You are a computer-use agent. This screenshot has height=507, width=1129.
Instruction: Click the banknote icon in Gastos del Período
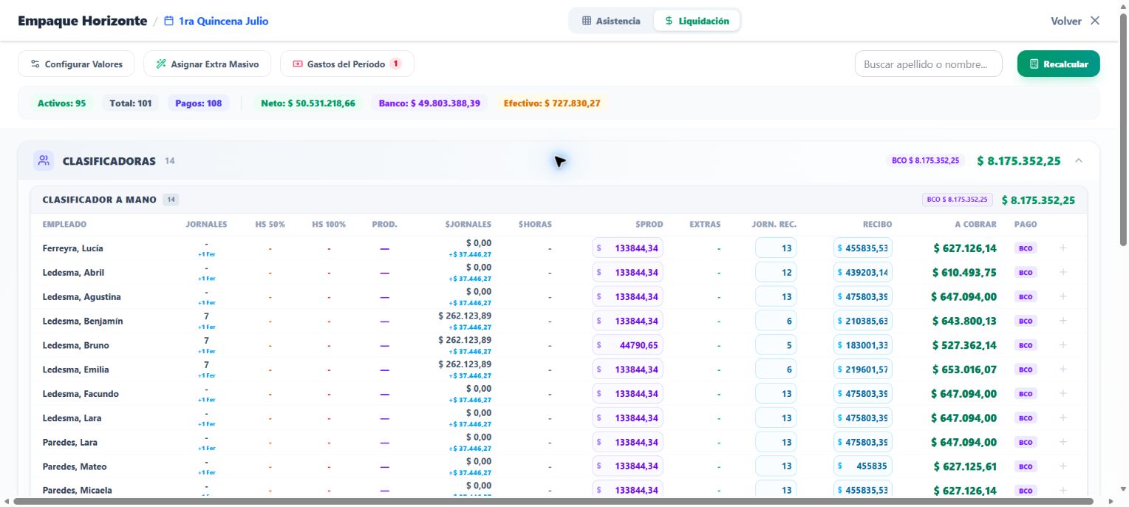click(x=298, y=64)
